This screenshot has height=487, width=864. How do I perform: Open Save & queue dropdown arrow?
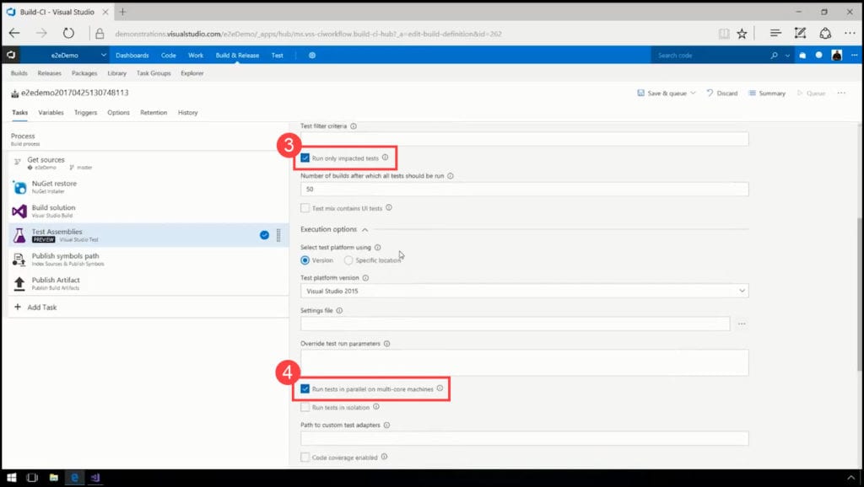[693, 93]
